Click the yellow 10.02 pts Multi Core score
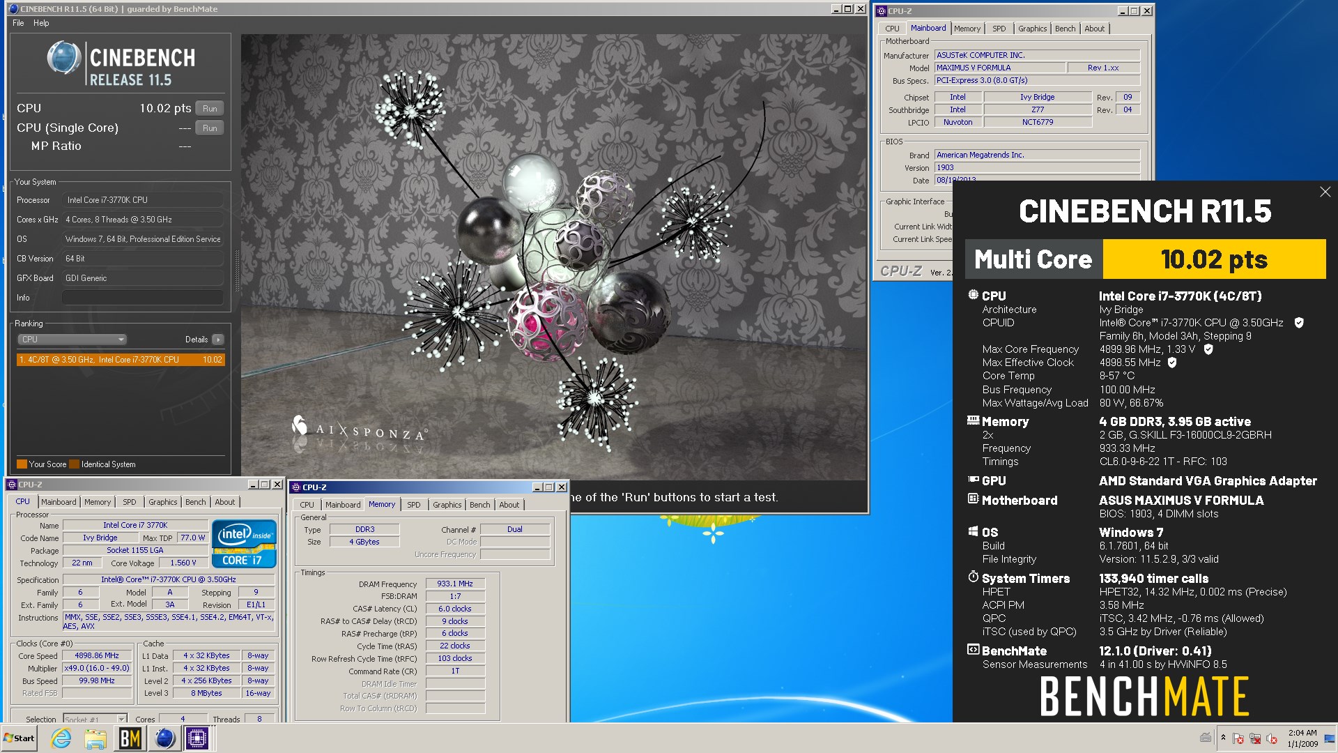1338x753 pixels. click(x=1214, y=259)
